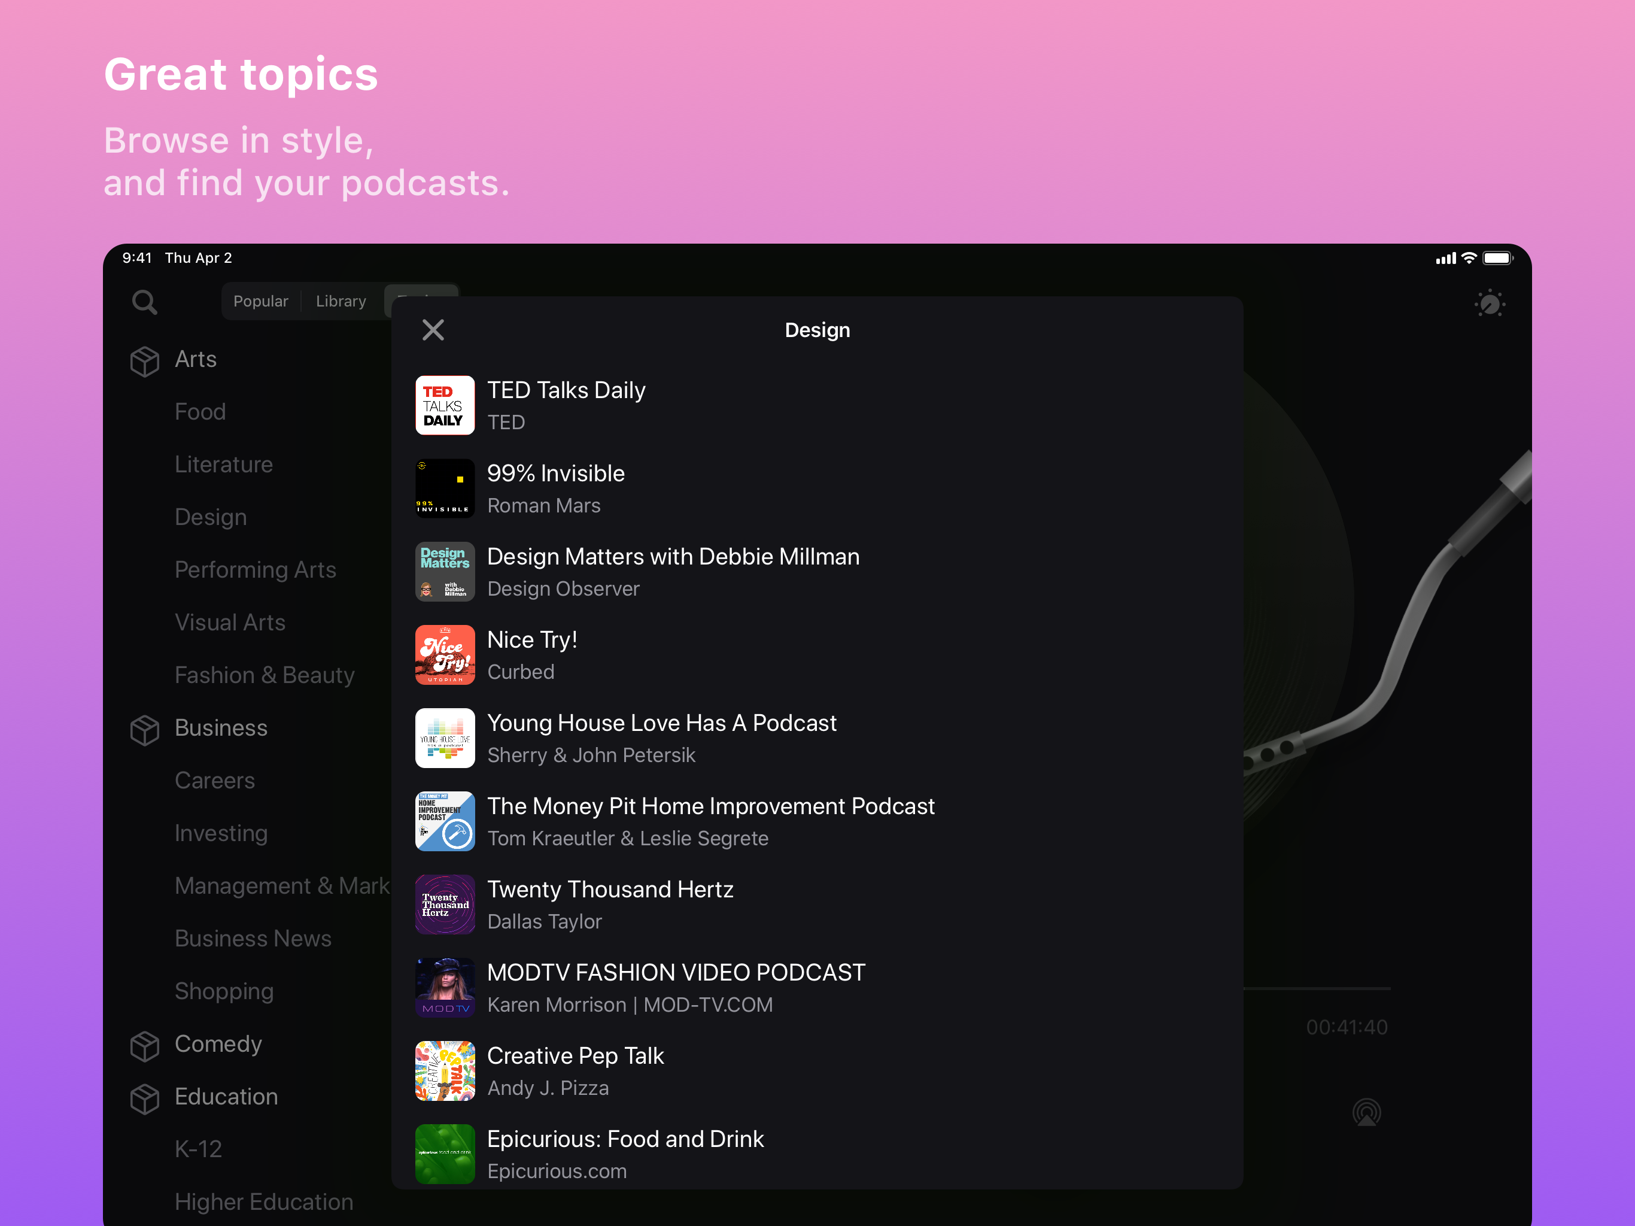This screenshot has width=1635, height=1226.
Task: Click the Arts category cube icon
Action: pos(145,361)
